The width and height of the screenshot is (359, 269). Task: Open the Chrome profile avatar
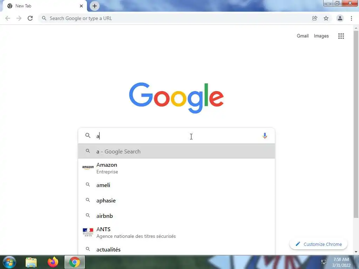340,18
